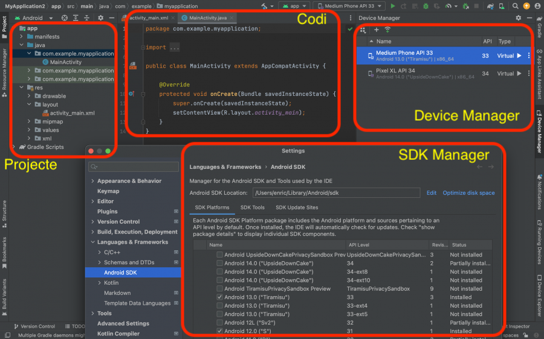Click the Android SDK Location path field
The height and width of the screenshot is (339, 544).
(336, 193)
